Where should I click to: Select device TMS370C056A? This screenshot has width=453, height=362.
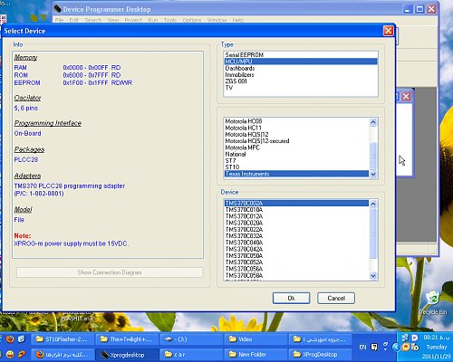click(297, 269)
